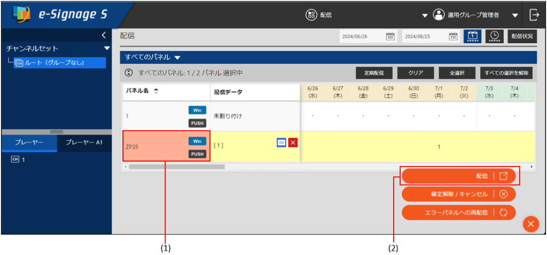Click Win badge on panel 1 row
The height and width of the screenshot is (255, 547).
click(198, 110)
